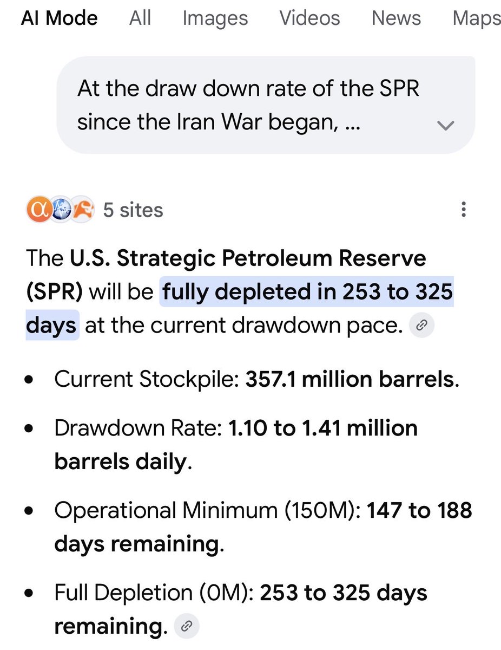Image resolution: width=501 pixels, height=650 pixels.
Task: Open the three-dot more options menu
Action: [463, 210]
